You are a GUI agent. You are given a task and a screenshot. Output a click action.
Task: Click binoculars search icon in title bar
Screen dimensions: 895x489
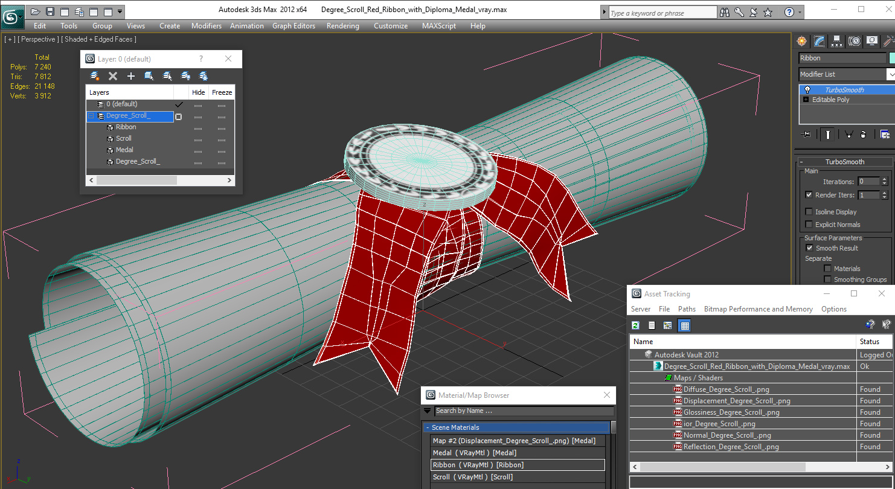[724, 12]
